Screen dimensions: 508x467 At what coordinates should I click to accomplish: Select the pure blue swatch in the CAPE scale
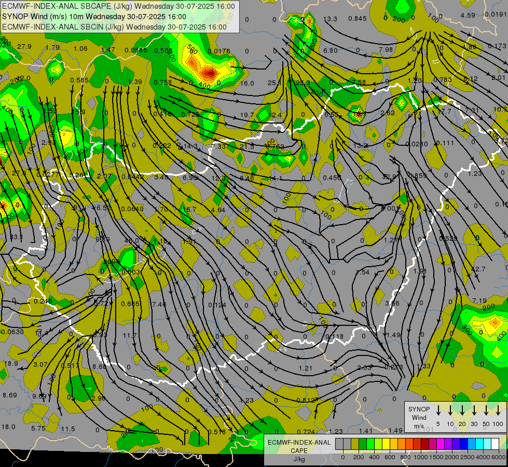point(463,444)
